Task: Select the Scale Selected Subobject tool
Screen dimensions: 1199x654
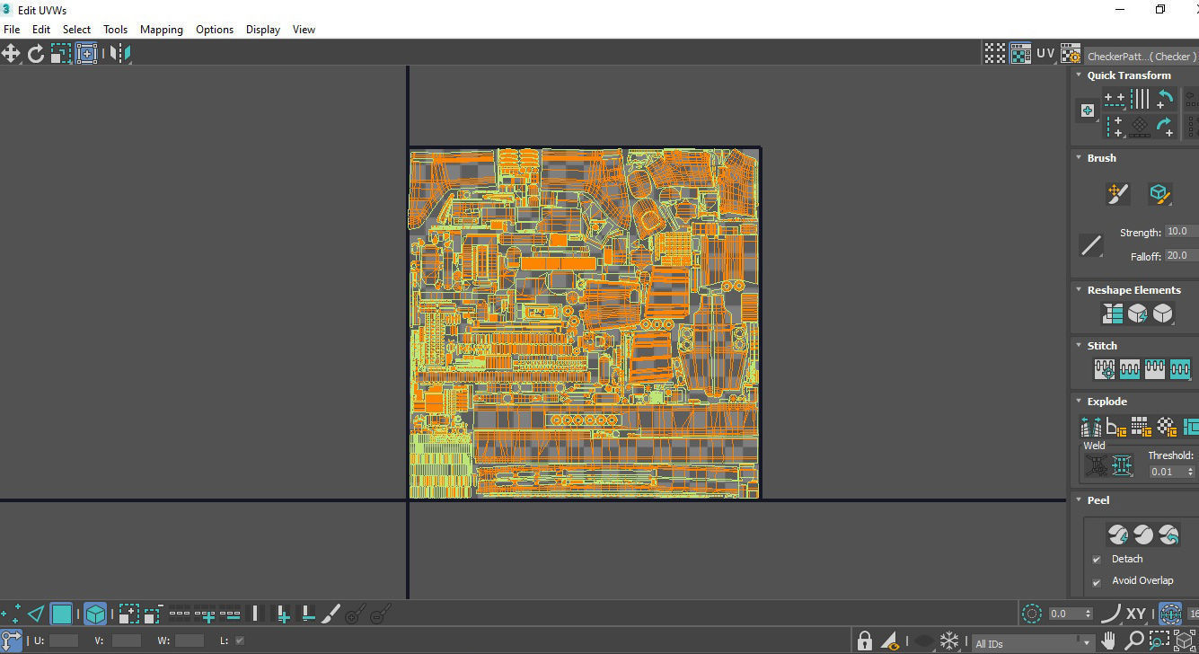Action: [x=61, y=53]
